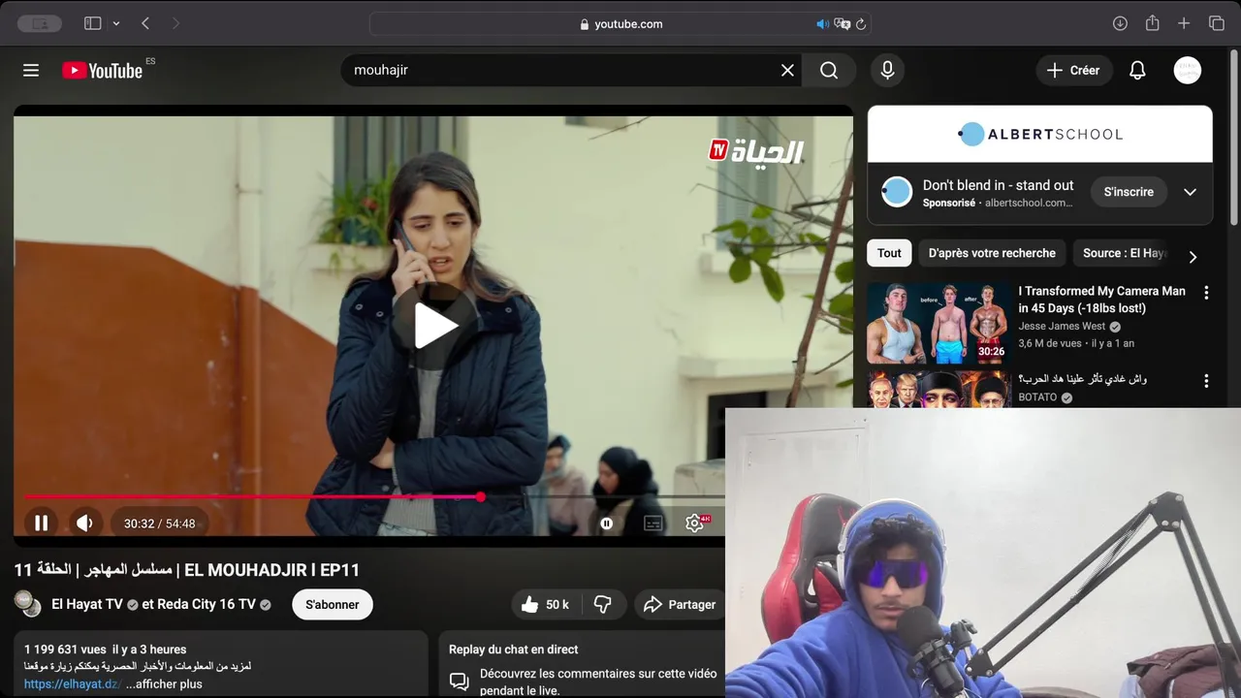
Task: Expand description with afficher plus
Action: tap(164, 683)
